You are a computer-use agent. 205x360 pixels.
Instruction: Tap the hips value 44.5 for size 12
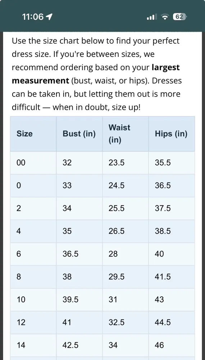point(163,322)
